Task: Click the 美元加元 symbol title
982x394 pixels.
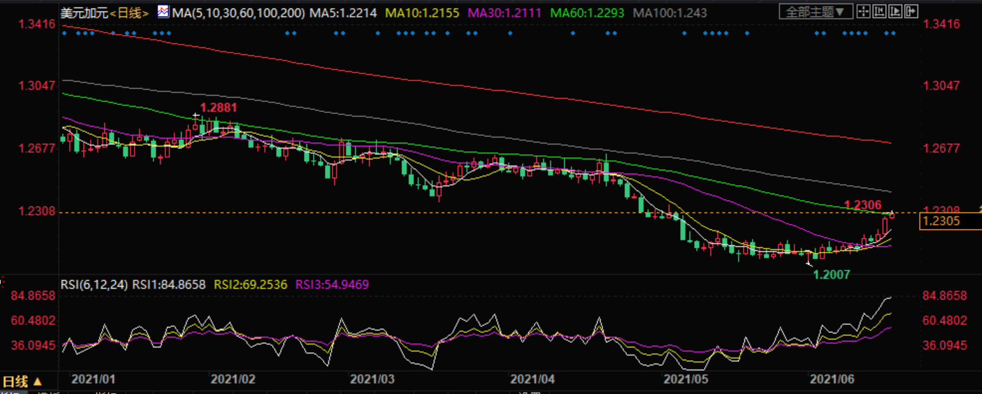Action: [x=84, y=13]
